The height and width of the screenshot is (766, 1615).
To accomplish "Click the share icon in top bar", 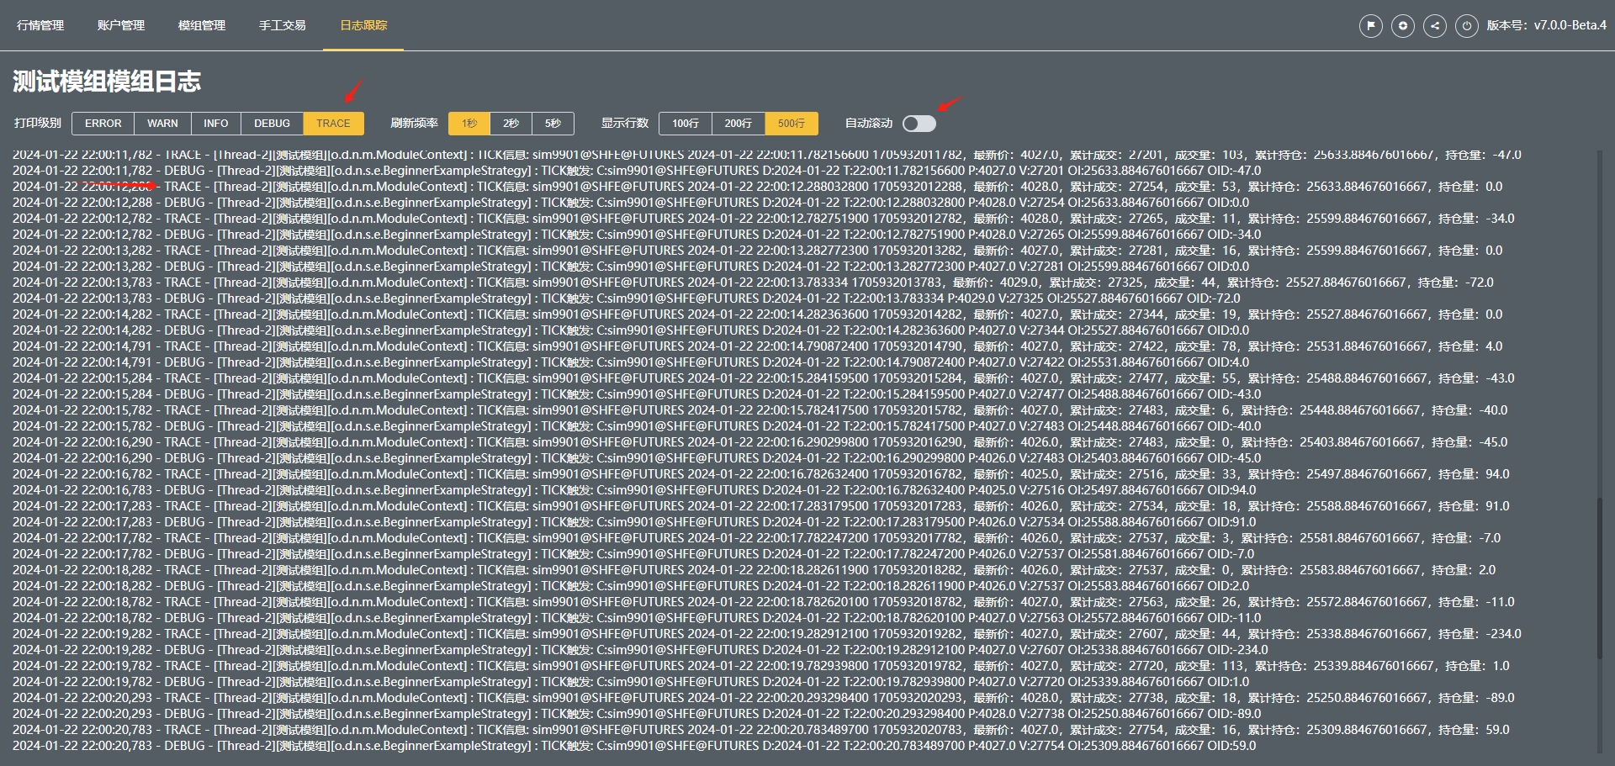I will pos(1435,26).
